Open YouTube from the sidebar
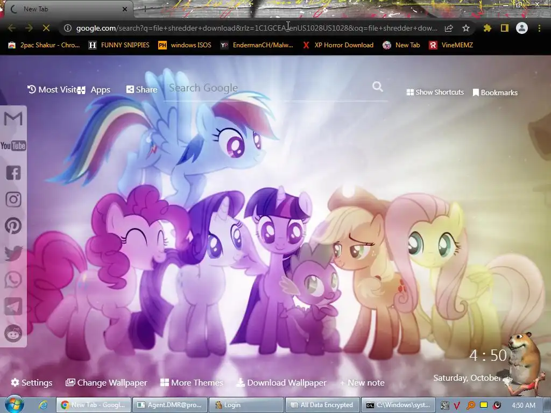Viewport: 551px width, 413px height. click(x=13, y=145)
